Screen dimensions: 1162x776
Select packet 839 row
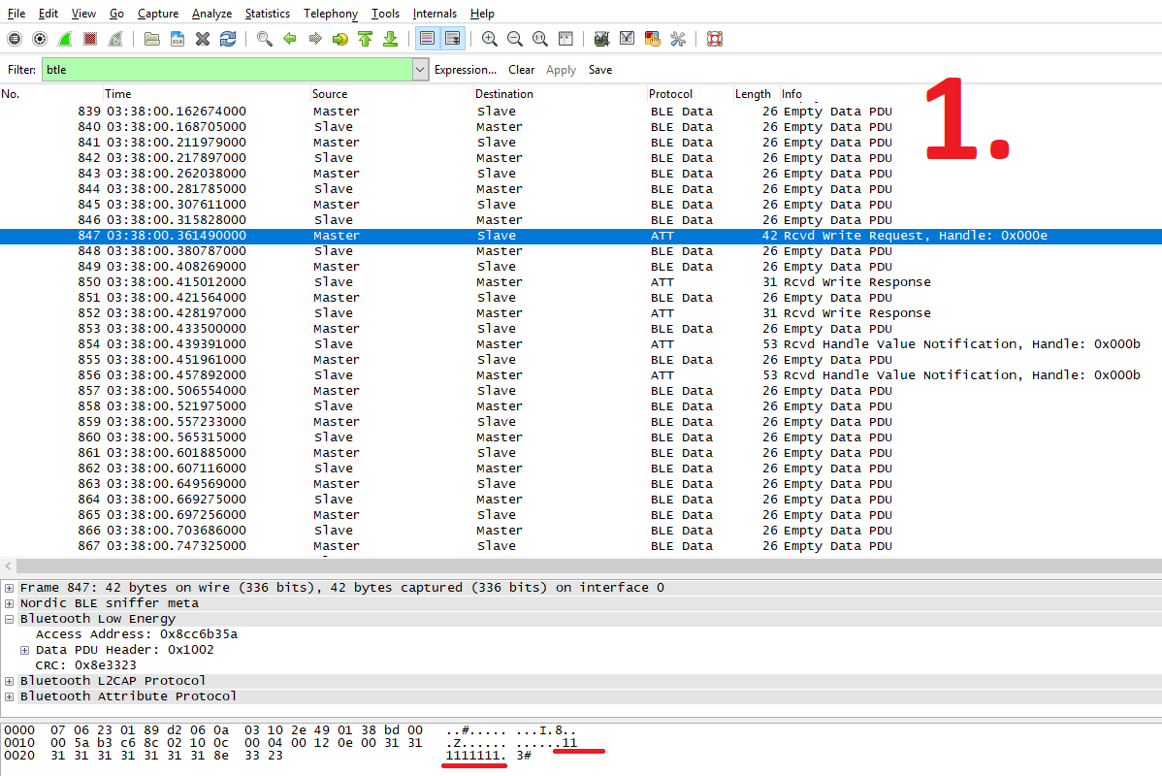pyautogui.click(x=581, y=112)
